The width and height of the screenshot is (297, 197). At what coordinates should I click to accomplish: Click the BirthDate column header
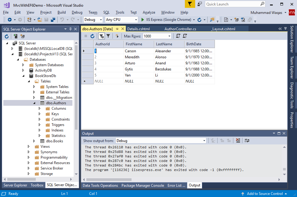pyautogui.click(x=199, y=44)
